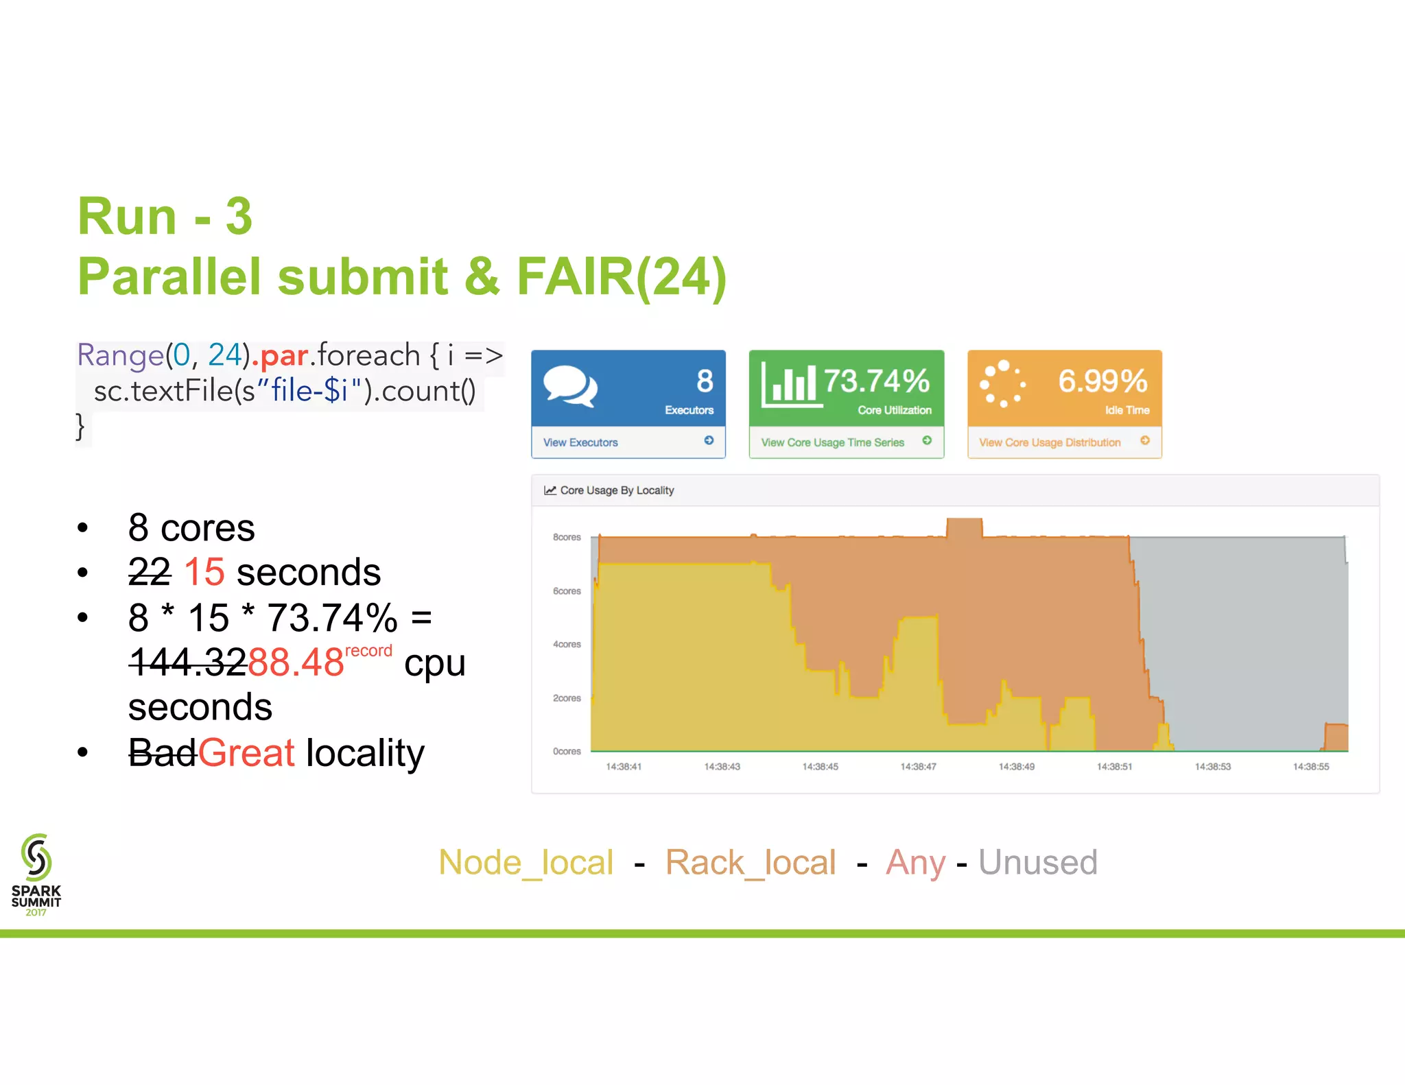1405x1085 pixels.
Task: Click the spinner Idle Time icon
Action: click(x=1003, y=384)
